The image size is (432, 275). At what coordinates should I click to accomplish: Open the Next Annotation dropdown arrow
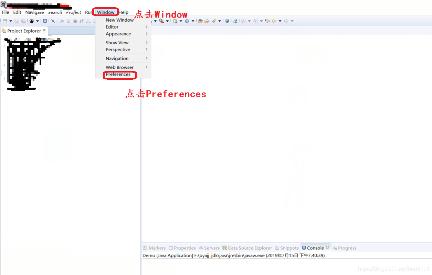coord(249,21)
